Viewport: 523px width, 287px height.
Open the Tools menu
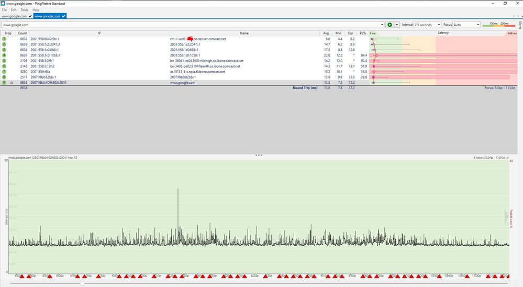click(25, 10)
